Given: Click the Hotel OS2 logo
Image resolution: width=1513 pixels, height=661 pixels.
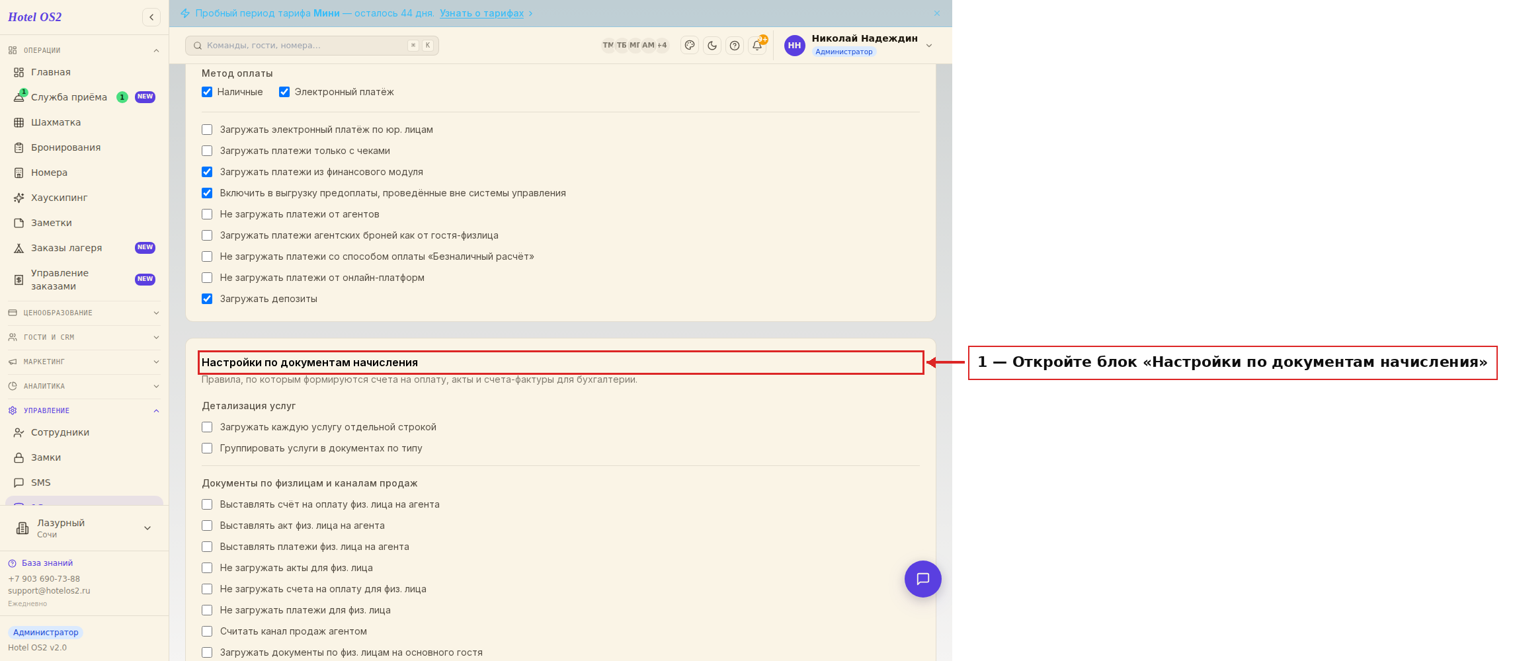Looking at the screenshot, I should pyautogui.click(x=34, y=17).
